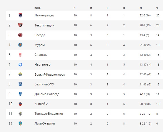Screen dimensions: 163x132
Task: Click the Муром club emblem
Action: pyautogui.click(x=20, y=45)
